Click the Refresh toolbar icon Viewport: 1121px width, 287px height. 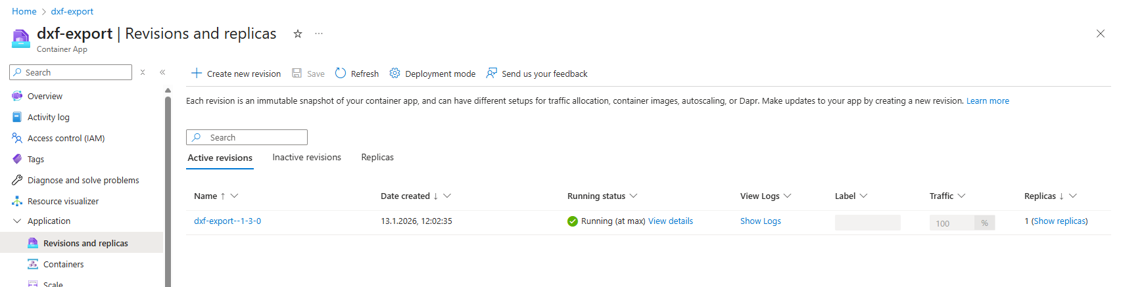[x=341, y=74]
